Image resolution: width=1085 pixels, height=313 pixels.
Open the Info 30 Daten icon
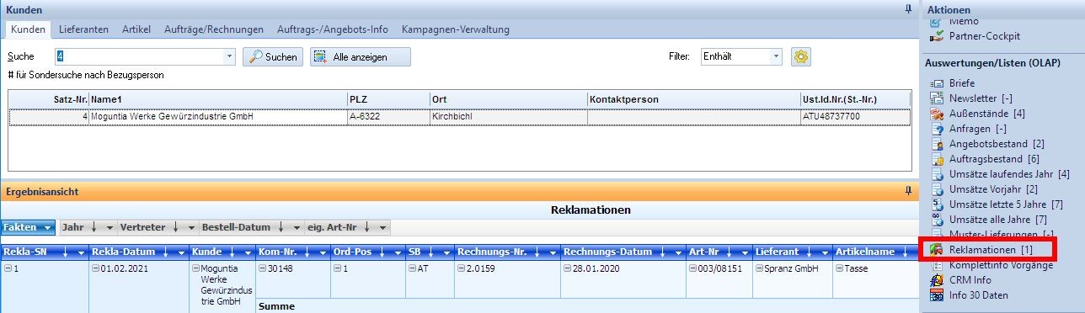[x=935, y=295]
